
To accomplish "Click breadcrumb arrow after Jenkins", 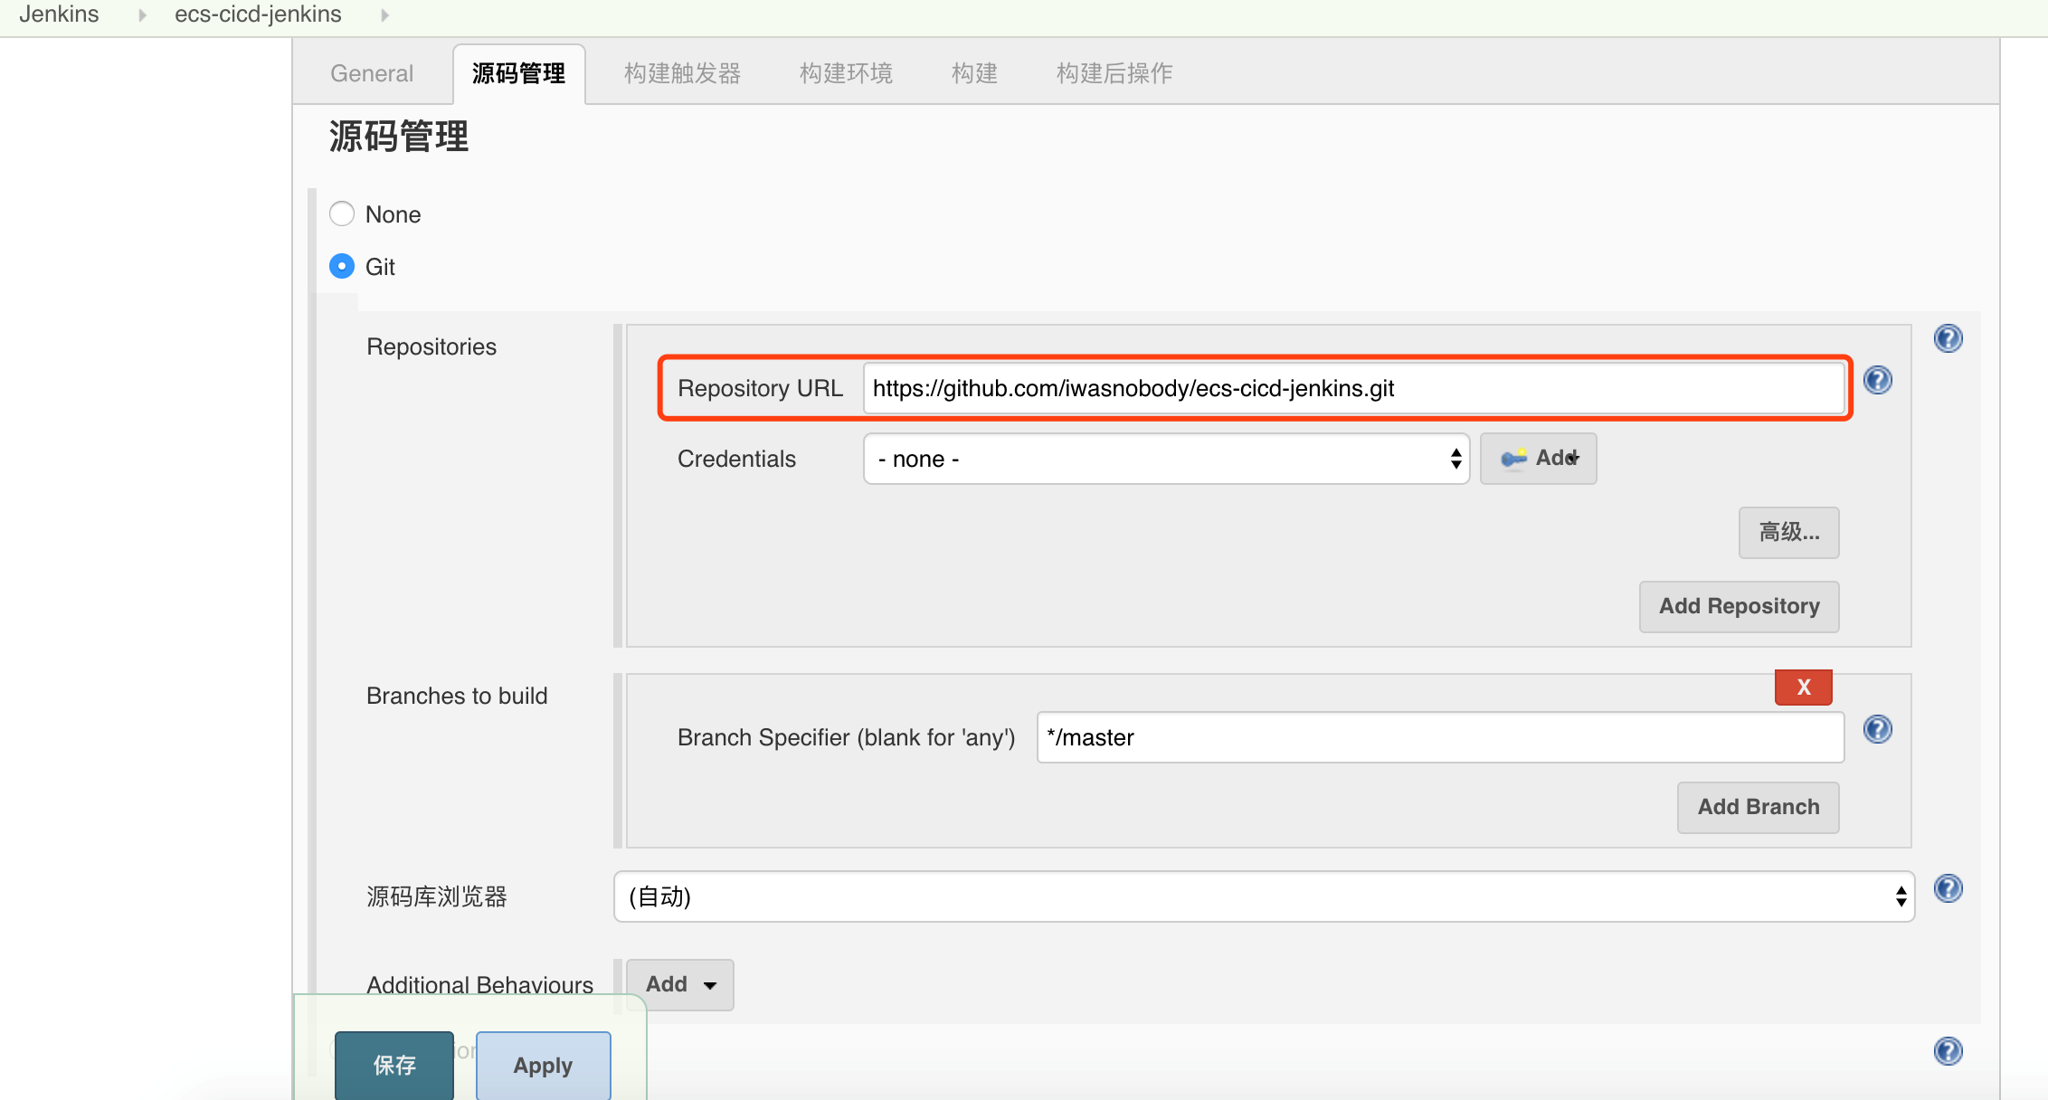I will pos(142,14).
